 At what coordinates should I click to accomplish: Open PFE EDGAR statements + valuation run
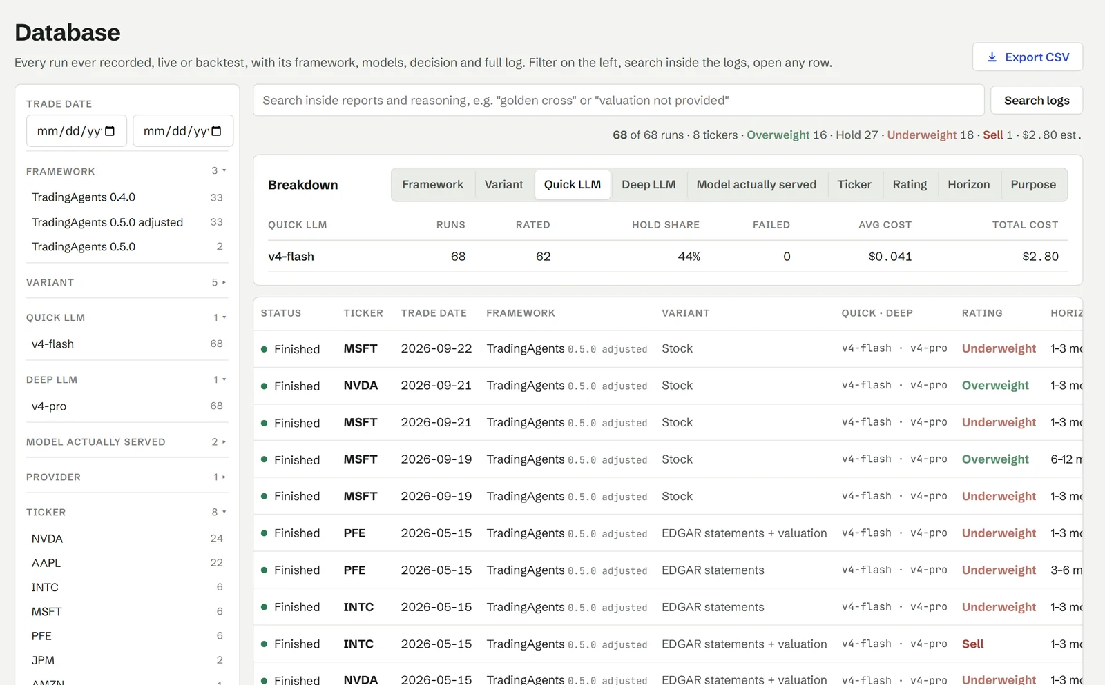[x=668, y=533]
